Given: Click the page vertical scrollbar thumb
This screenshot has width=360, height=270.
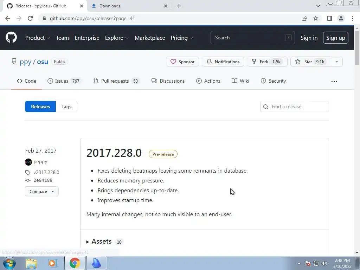Looking at the screenshot, I should pos(357,48).
